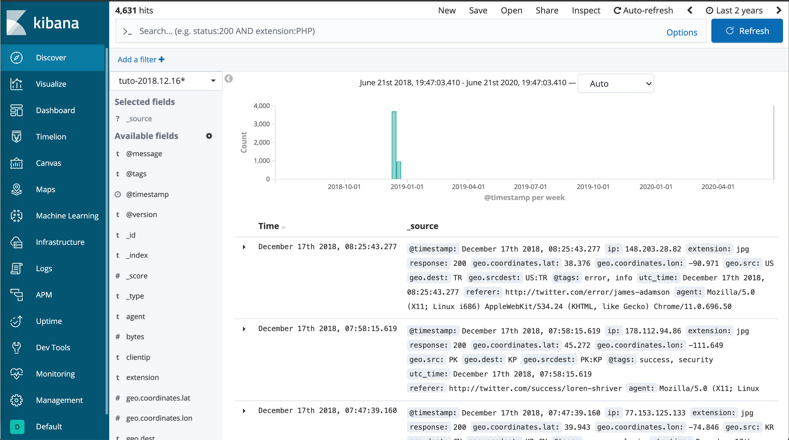Open the Canvas sidebar icon
The image size is (789, 440).
[16, 163]
